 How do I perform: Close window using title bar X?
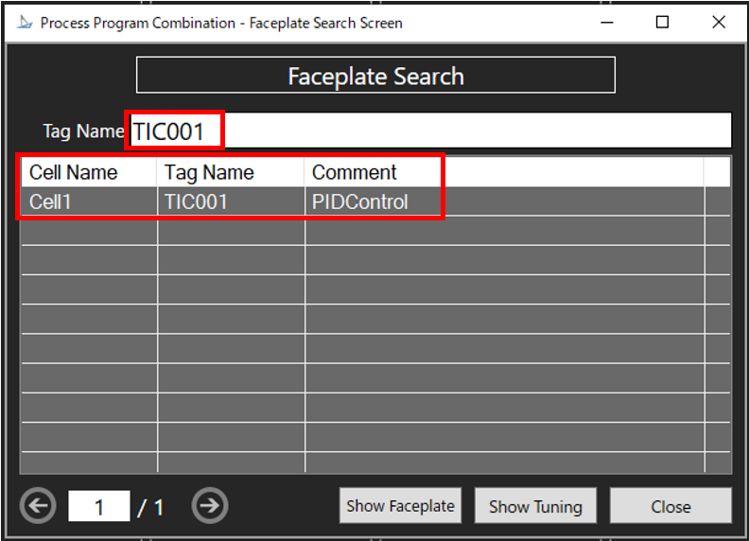click(x=718, y=23)
